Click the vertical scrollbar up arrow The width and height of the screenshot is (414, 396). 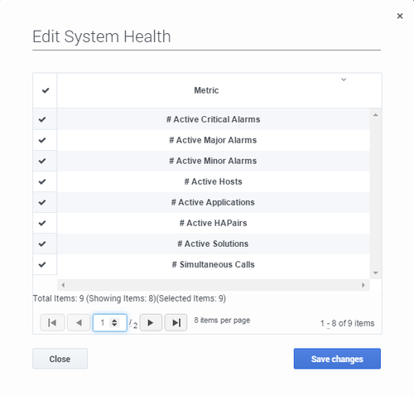(375, 115)
